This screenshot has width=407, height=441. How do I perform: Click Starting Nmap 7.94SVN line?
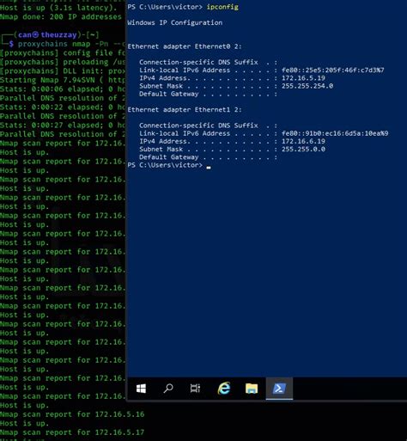point(63,80)
